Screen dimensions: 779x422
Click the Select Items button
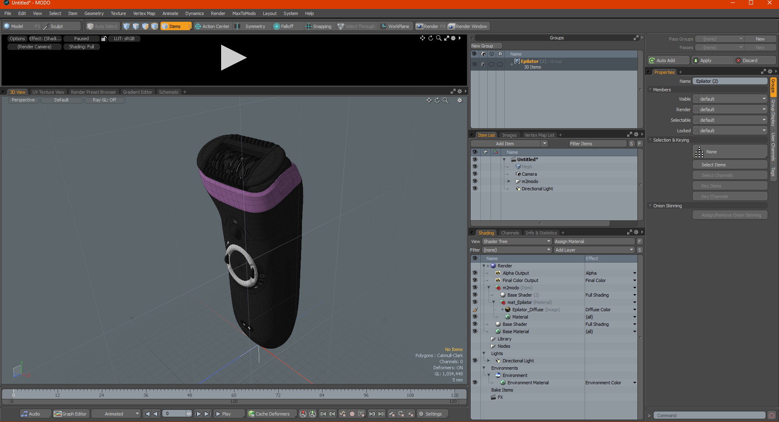pos(730,165)
